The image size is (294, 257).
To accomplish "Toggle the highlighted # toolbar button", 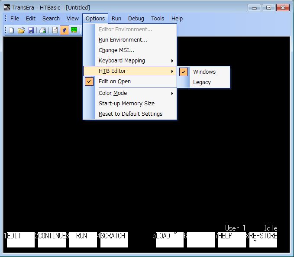I will [x=65, y=30].
